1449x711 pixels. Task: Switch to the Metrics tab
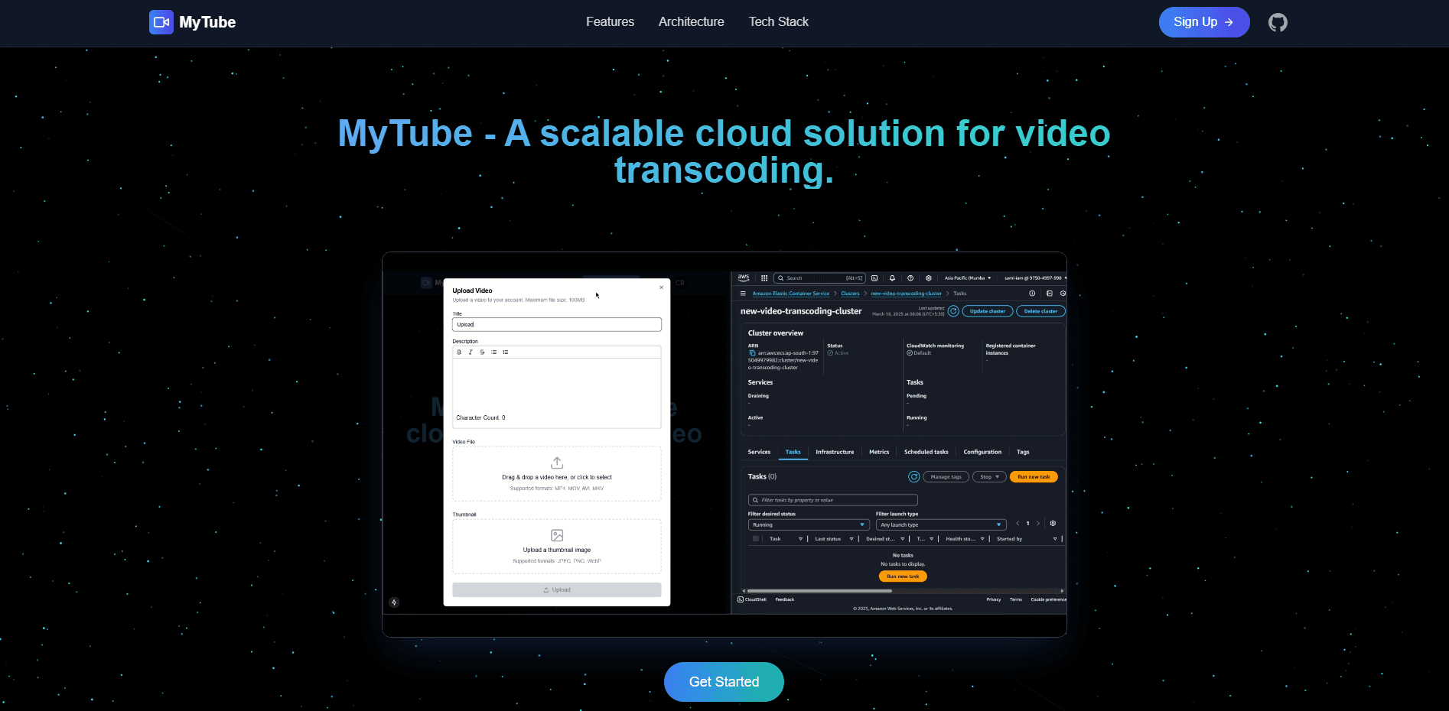pos(879,452)
